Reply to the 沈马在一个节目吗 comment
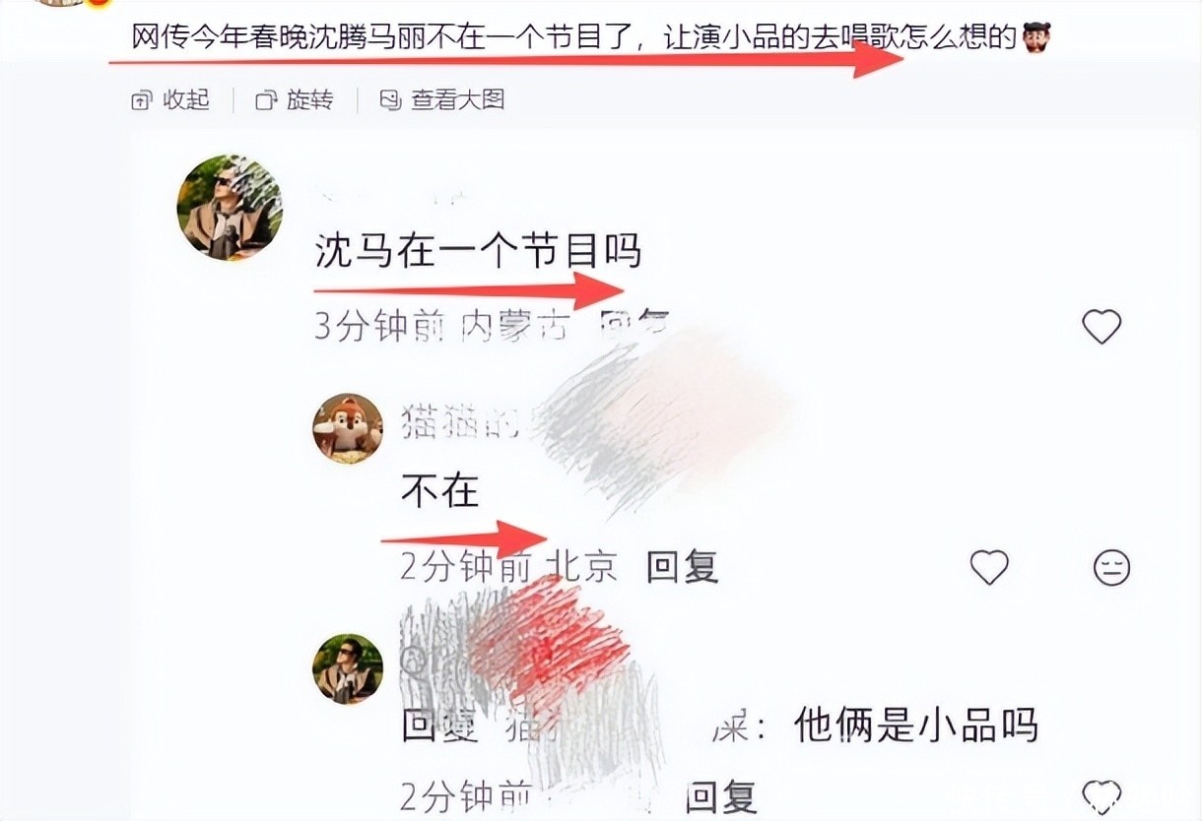The width and height of the screenshot is (1202, 821). click(635, 322)
